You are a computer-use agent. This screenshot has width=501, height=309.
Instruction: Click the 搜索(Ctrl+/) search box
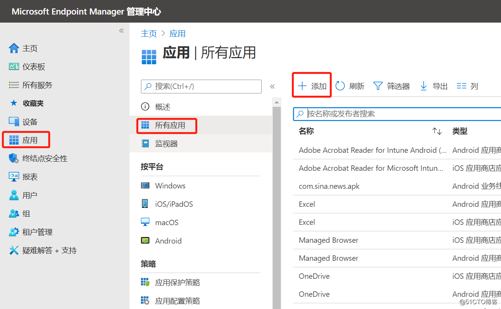(201, 87)
